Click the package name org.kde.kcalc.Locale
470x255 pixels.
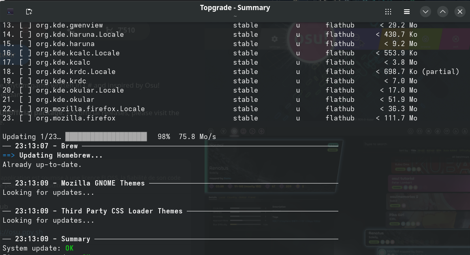(x=78, y=53)
